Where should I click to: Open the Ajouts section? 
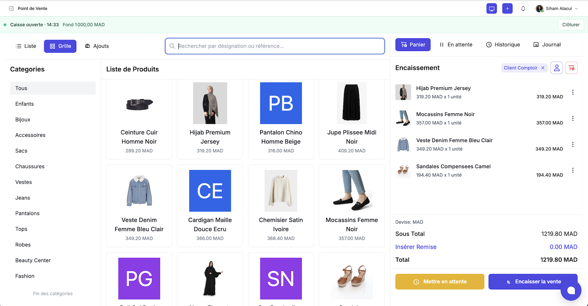97,46
